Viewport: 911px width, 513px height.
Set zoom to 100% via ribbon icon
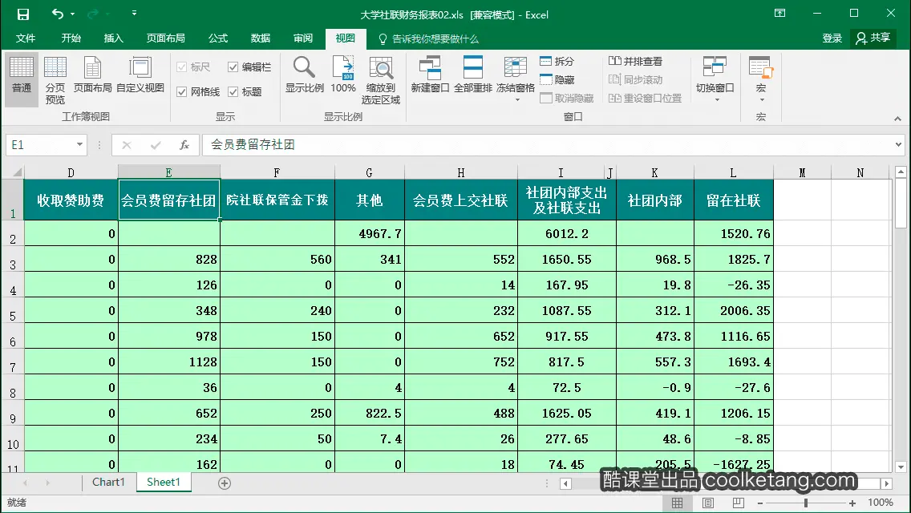tap(342, 75)
